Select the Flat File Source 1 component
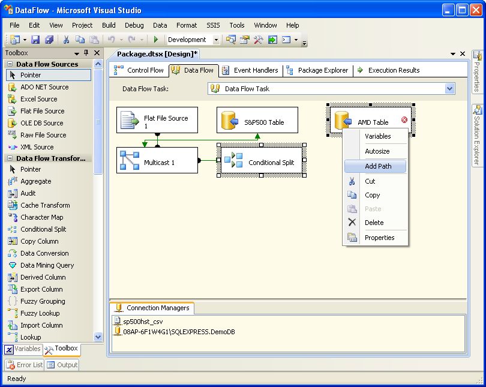Image resolution: width=486 pixels, height=387 pixels. [x=157, y=120]
